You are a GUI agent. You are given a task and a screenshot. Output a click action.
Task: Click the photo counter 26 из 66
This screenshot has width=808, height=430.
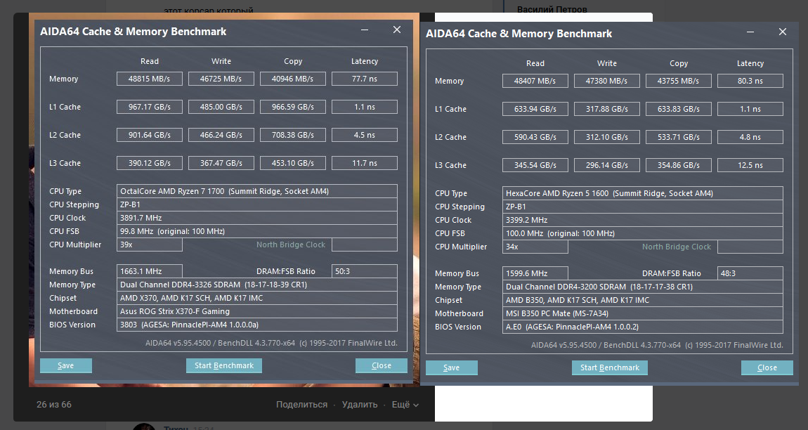click(54, 405)
